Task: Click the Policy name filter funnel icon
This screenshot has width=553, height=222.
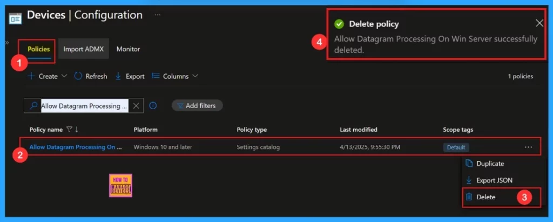Action: [x=69, y=130]
